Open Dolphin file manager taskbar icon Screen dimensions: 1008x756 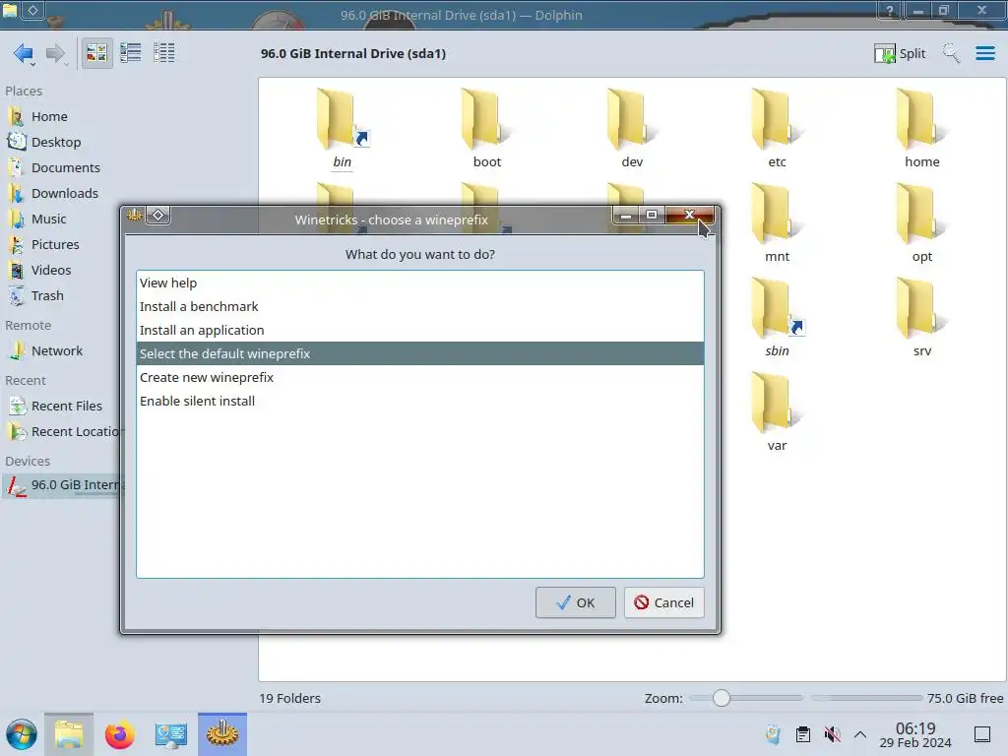coord(69,734)
